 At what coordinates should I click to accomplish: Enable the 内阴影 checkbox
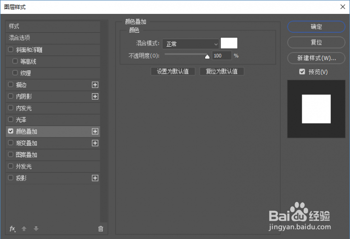point(10,96)
